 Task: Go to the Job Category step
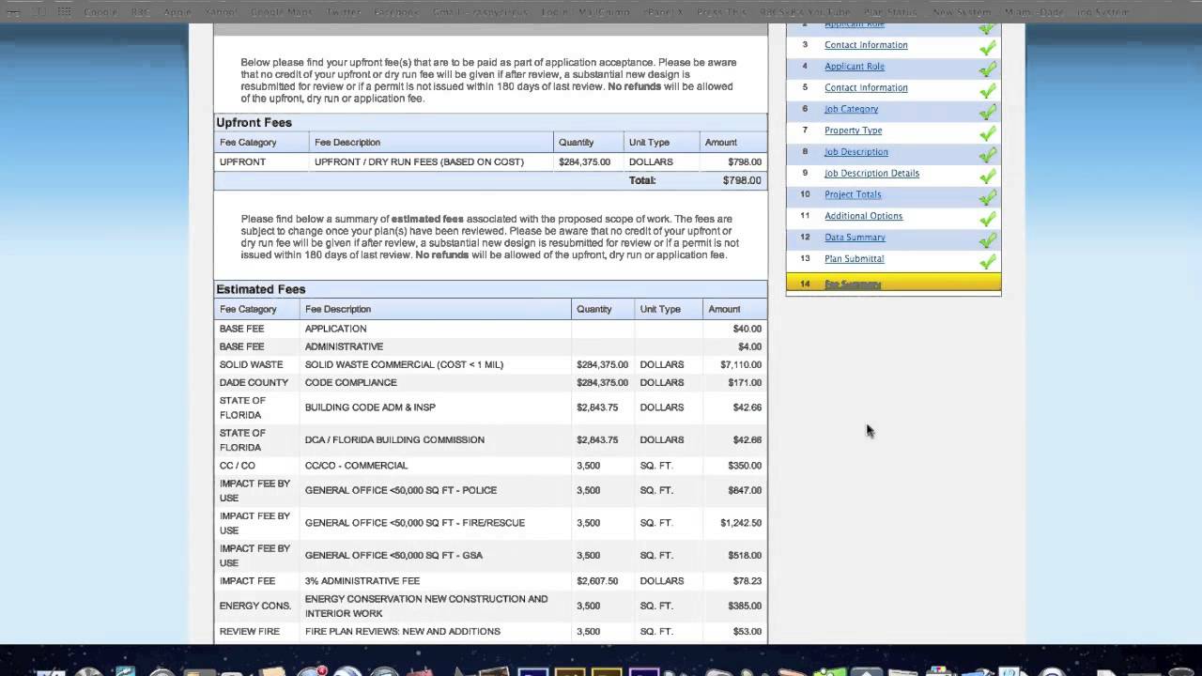click(x=851, y=109)
